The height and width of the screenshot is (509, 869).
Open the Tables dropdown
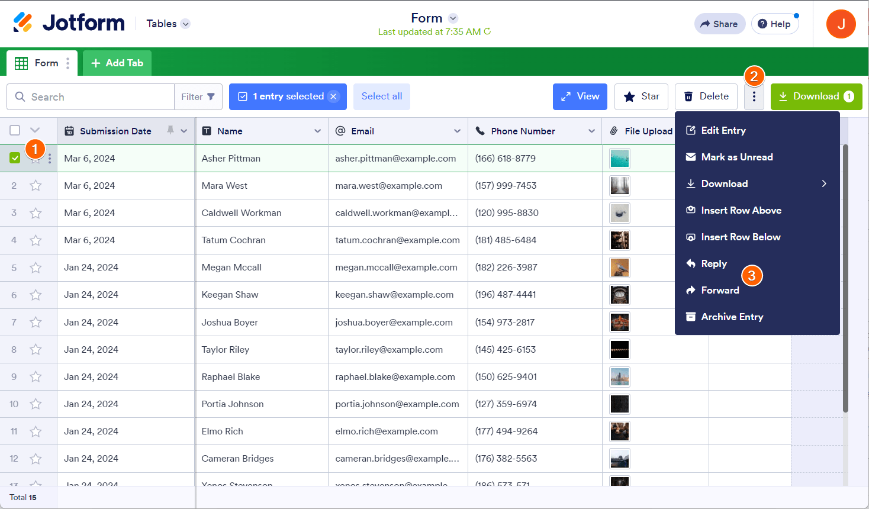tap(168, 24)
